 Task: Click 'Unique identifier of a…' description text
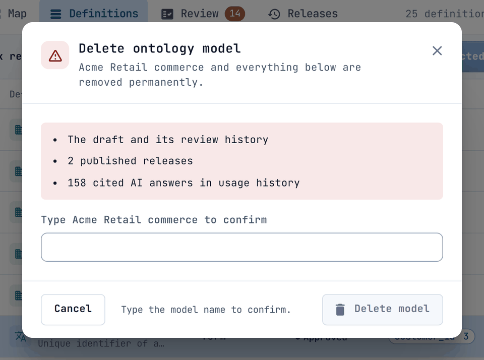(101, 343)
